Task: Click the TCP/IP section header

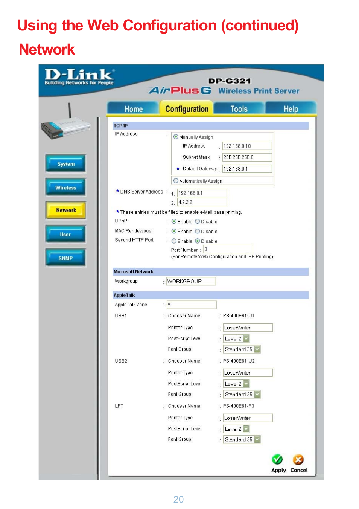Action: click(x=211, y=126)
